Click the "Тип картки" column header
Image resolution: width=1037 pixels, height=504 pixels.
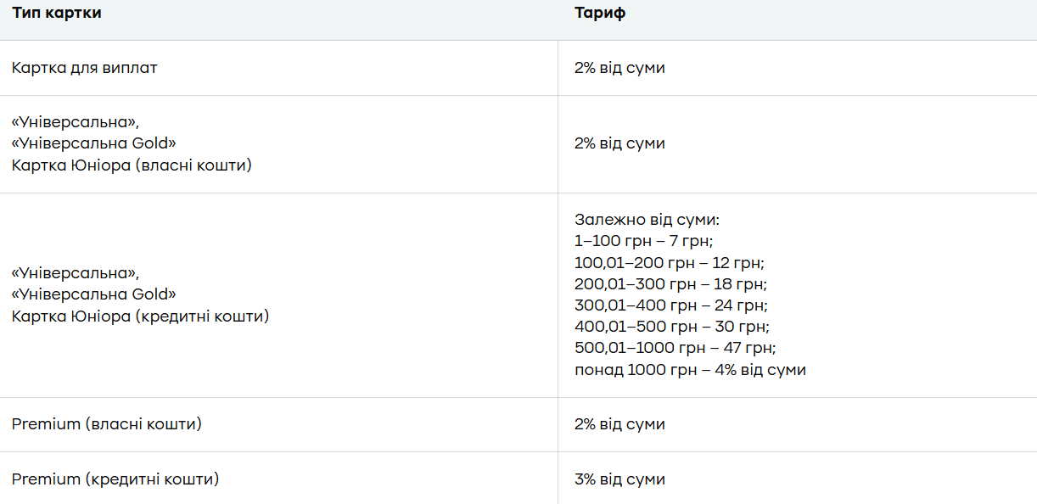coord(57,14)
